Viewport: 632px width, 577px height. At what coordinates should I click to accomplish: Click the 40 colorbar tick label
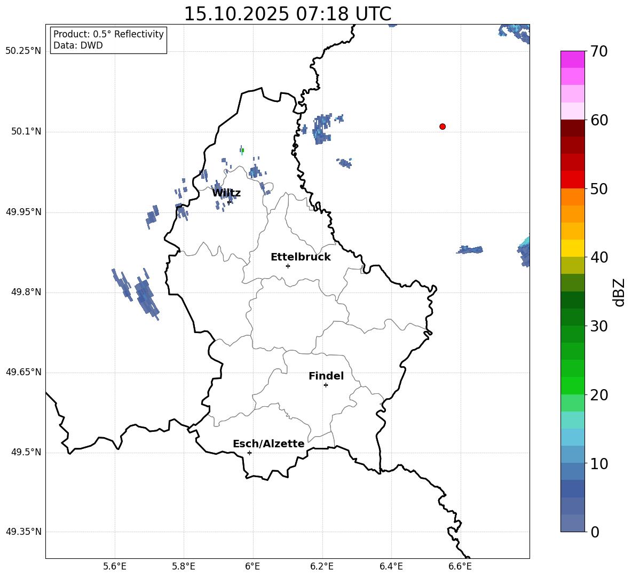pyautogui.click(x=599, y=257)
